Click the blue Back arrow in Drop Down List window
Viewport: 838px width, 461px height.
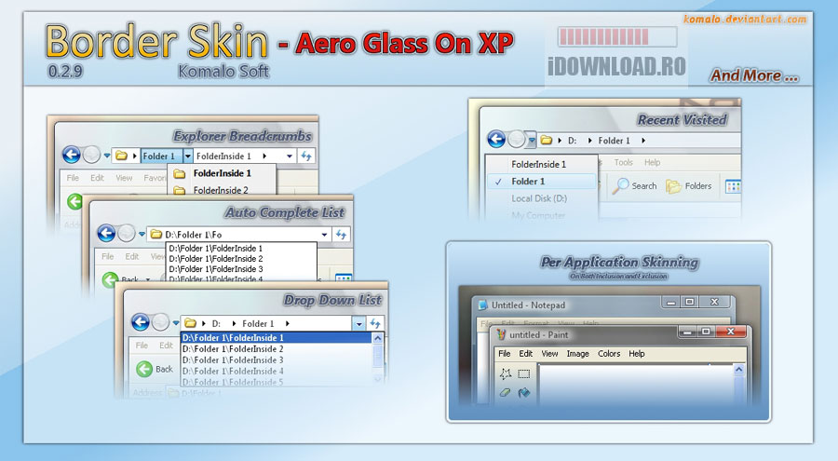point(141,322)
